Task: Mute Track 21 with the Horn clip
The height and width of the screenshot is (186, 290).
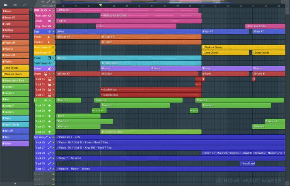Action: pos(53,116)
